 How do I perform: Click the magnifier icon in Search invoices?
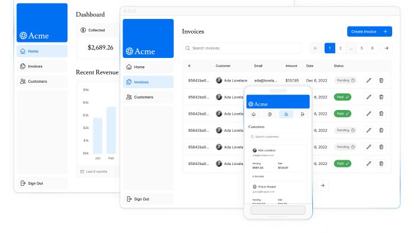click(187, 48)
